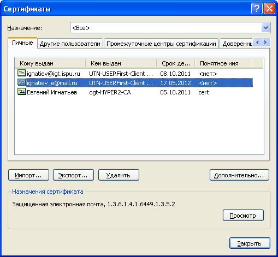The image size is (278, 257).
Task: Sort by Кем выдан column header
Action: [121, 63]
